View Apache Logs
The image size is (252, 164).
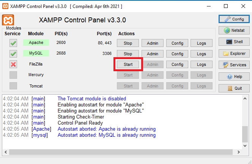[x=202, y=43]
